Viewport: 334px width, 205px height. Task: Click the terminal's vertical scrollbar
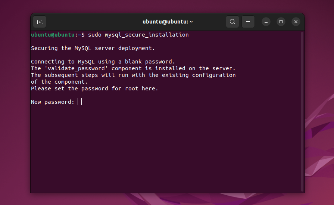click(302, 112)
